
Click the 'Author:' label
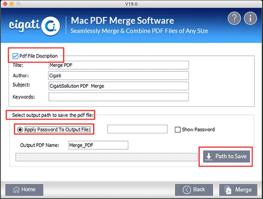click(x=21, y=75)
